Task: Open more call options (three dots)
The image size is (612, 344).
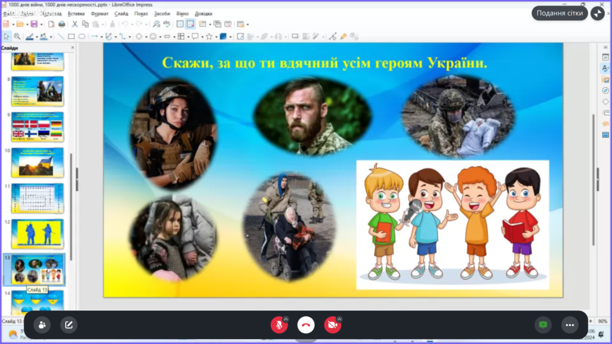Action: point(570,325)
